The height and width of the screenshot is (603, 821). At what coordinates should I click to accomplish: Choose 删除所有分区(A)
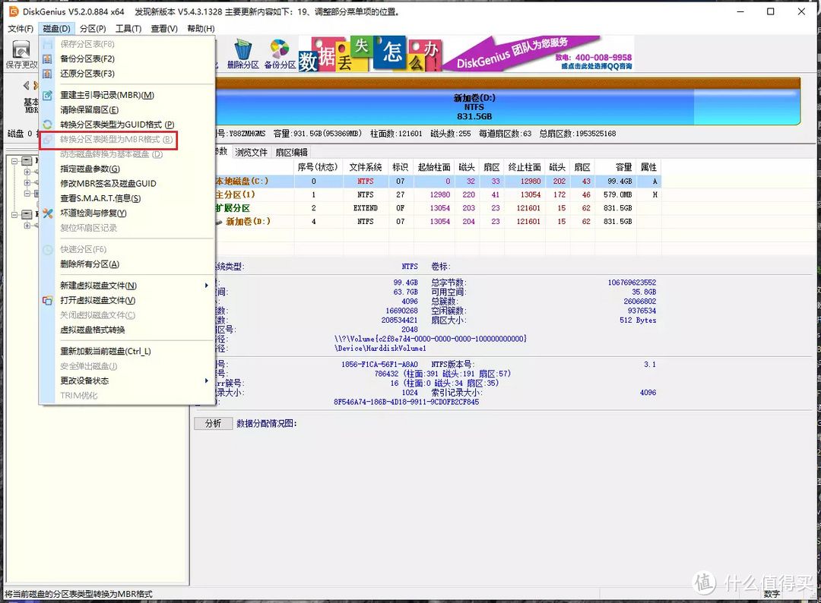click(x=90, y=264)
